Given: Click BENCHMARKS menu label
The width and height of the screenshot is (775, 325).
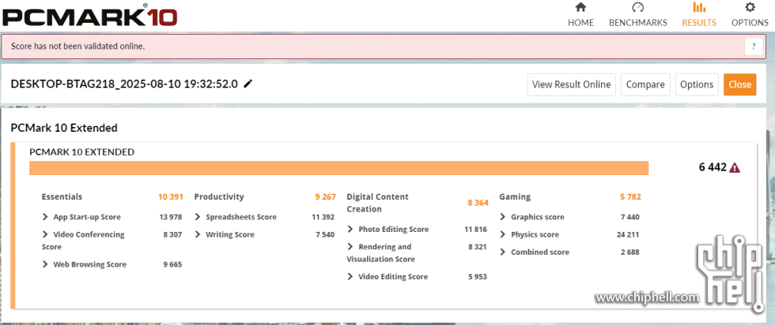Looking at the screenshot, I should [637, 23].
